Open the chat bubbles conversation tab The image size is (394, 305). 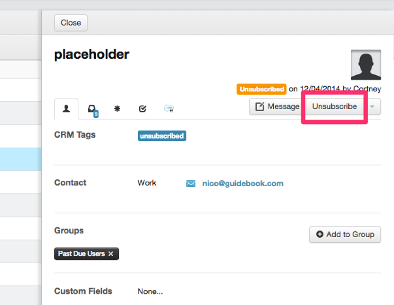click(x=169, y=108)
